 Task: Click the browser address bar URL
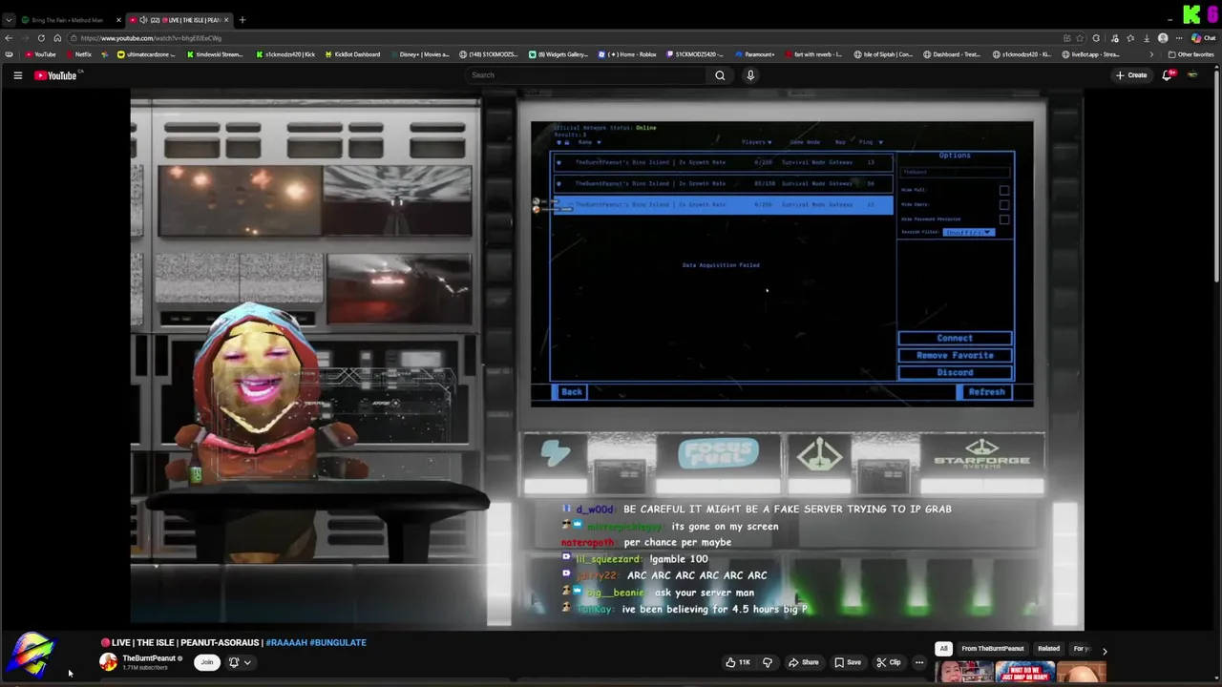click(151, 38)
